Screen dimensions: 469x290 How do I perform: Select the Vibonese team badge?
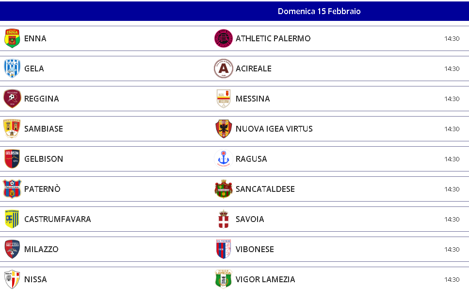pos(224,249)
